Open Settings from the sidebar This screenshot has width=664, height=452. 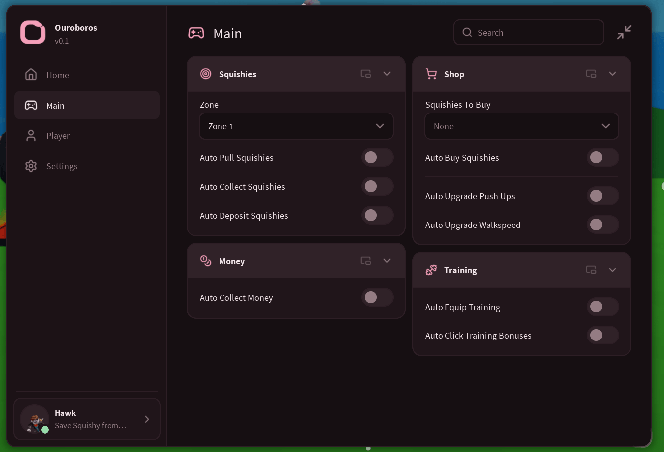(87, 166)
